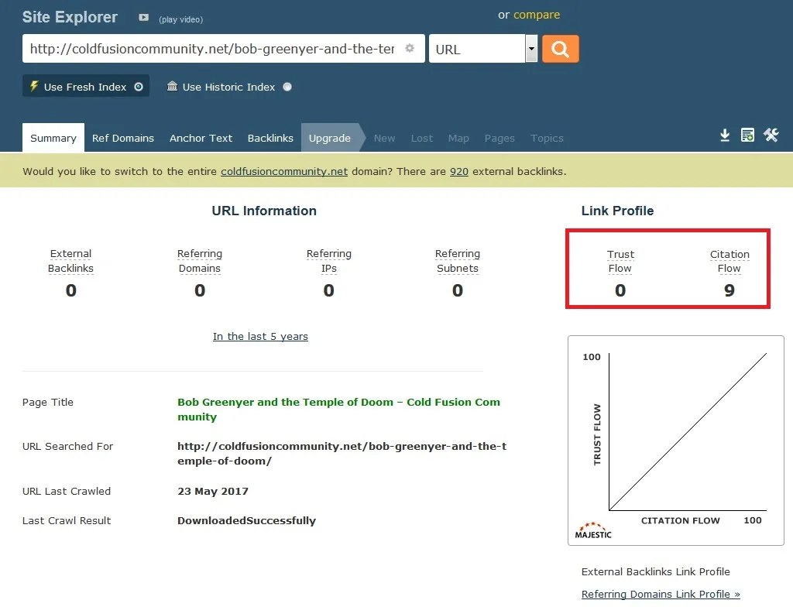
Task: Click the 920 external backlinks link
Action: (459, 171)
